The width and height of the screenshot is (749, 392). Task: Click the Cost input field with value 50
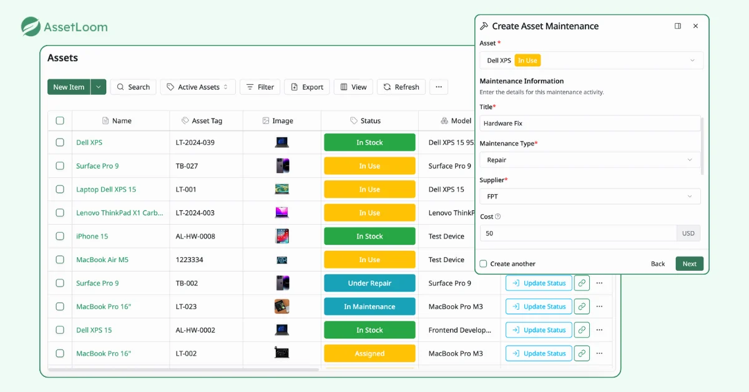(x=578, y=233)
